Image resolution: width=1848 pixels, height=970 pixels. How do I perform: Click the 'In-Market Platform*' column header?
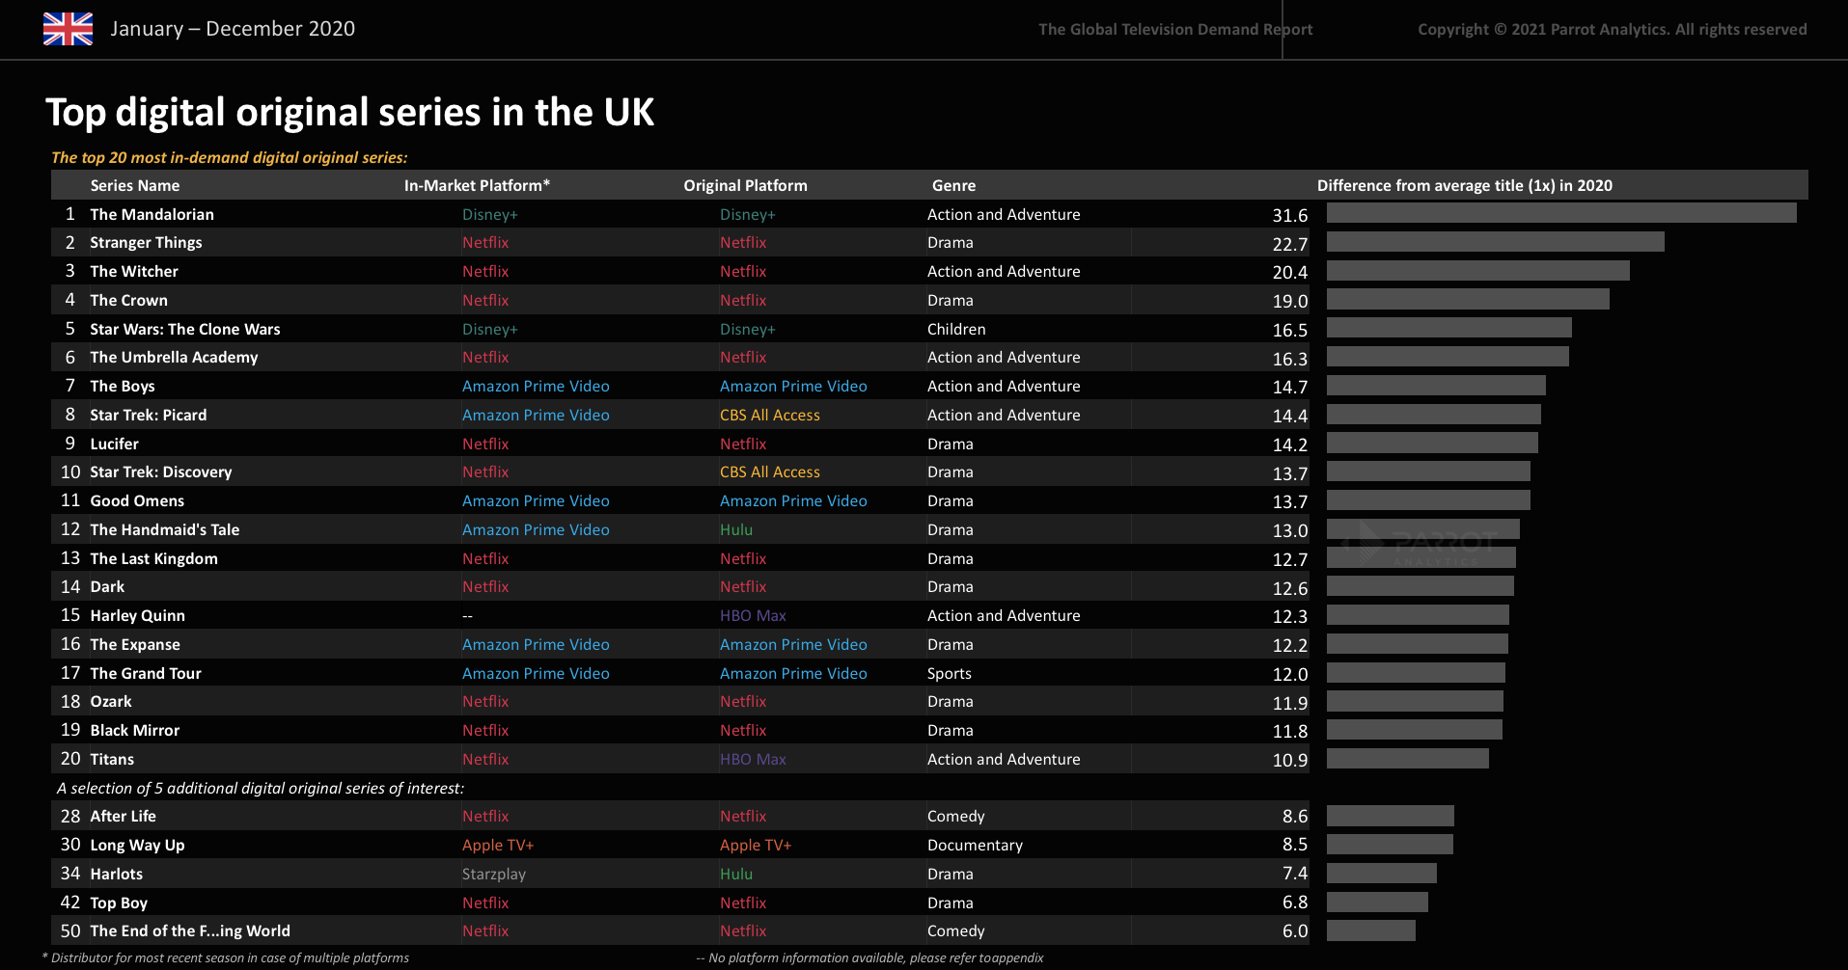[x=477, y=185]
